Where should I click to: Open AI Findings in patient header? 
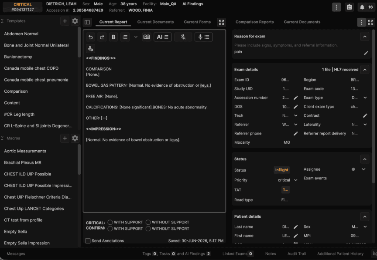192,4
